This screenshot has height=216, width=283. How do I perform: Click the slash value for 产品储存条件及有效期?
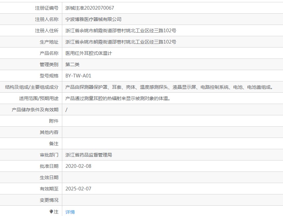pyautogui.click(x=66, y=110)
